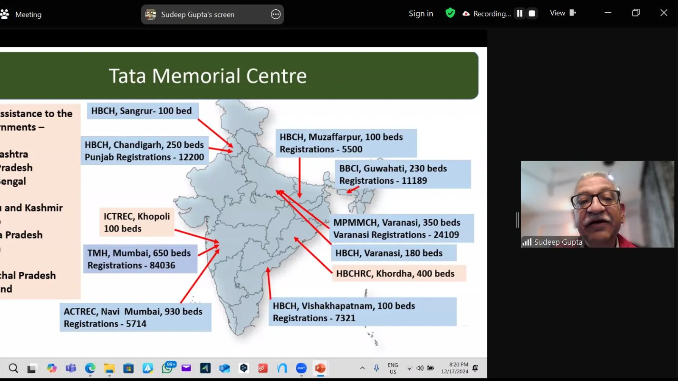Click the Task View icon in shared taskbar

tap(32, 368)
